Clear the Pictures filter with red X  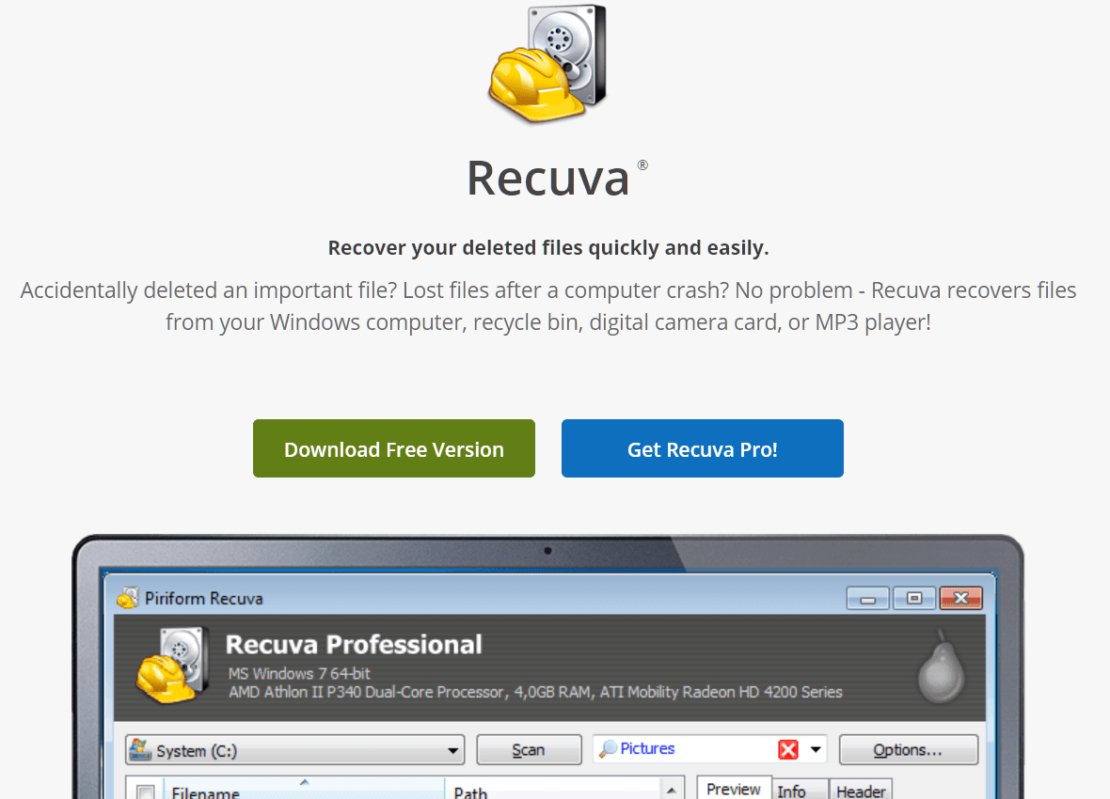(x=788, y=749)
